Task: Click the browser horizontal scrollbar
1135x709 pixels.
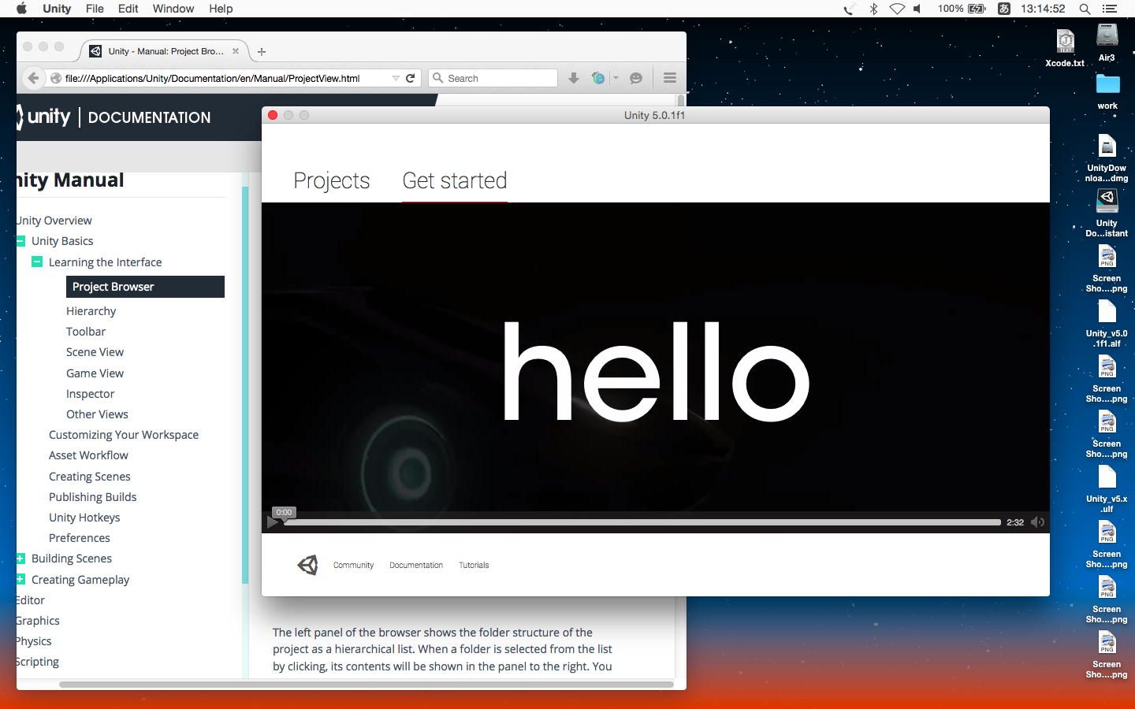Action: point(367,684)
